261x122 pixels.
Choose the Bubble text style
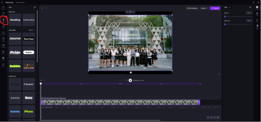tap(15, 66)
